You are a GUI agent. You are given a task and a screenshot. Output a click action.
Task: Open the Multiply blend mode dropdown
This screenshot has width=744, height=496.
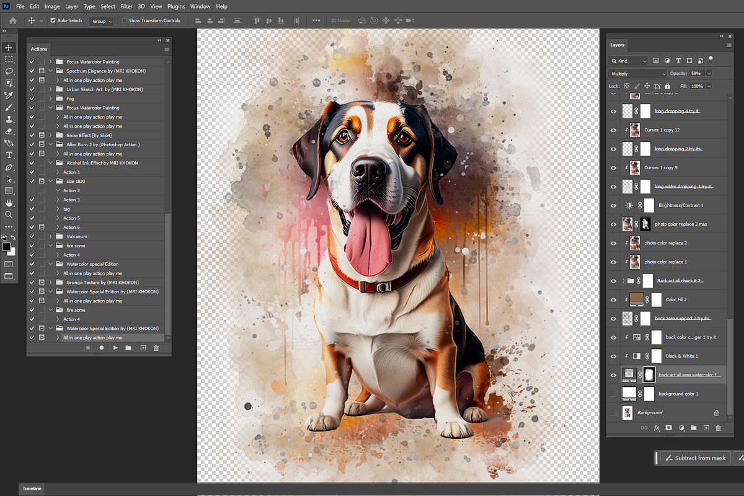[x=639, y=74]
